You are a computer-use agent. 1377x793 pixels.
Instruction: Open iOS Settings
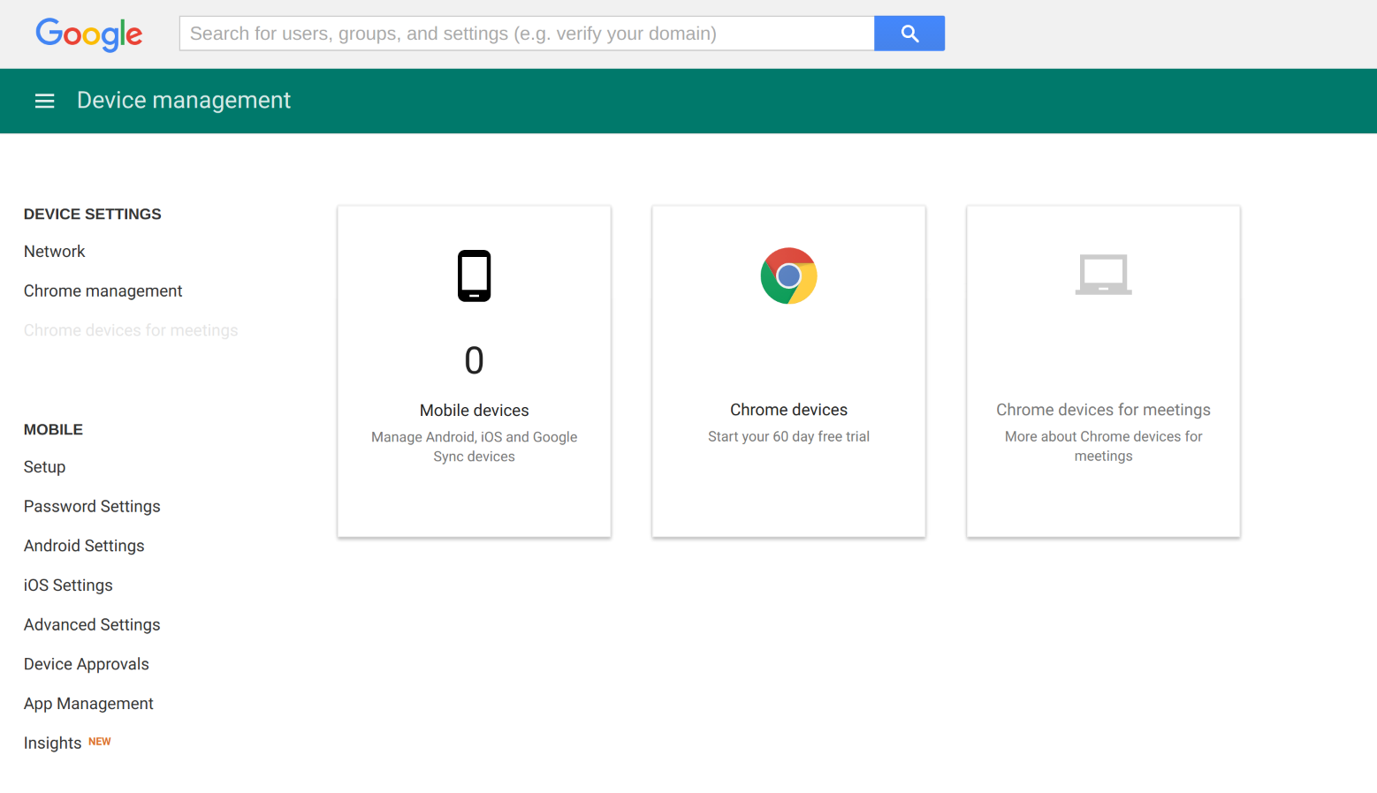point(68,585)
